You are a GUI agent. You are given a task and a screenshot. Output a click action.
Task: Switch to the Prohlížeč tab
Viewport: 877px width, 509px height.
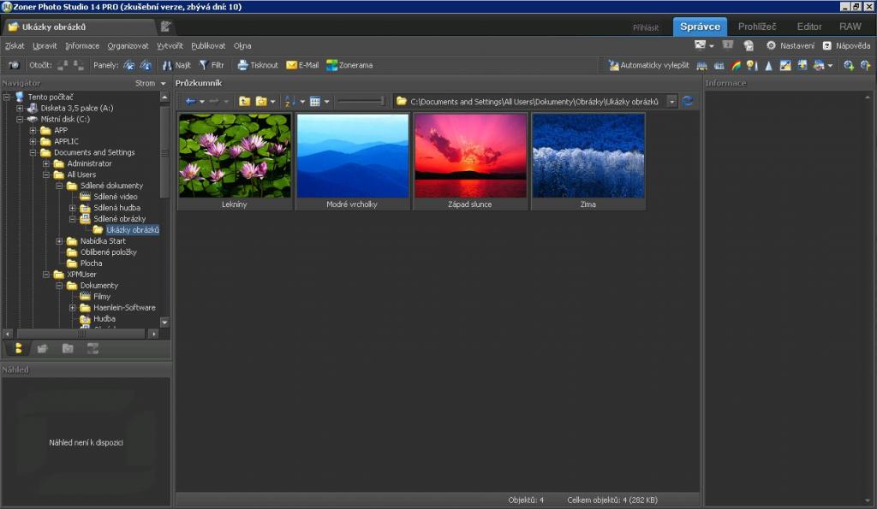point(757,27)
